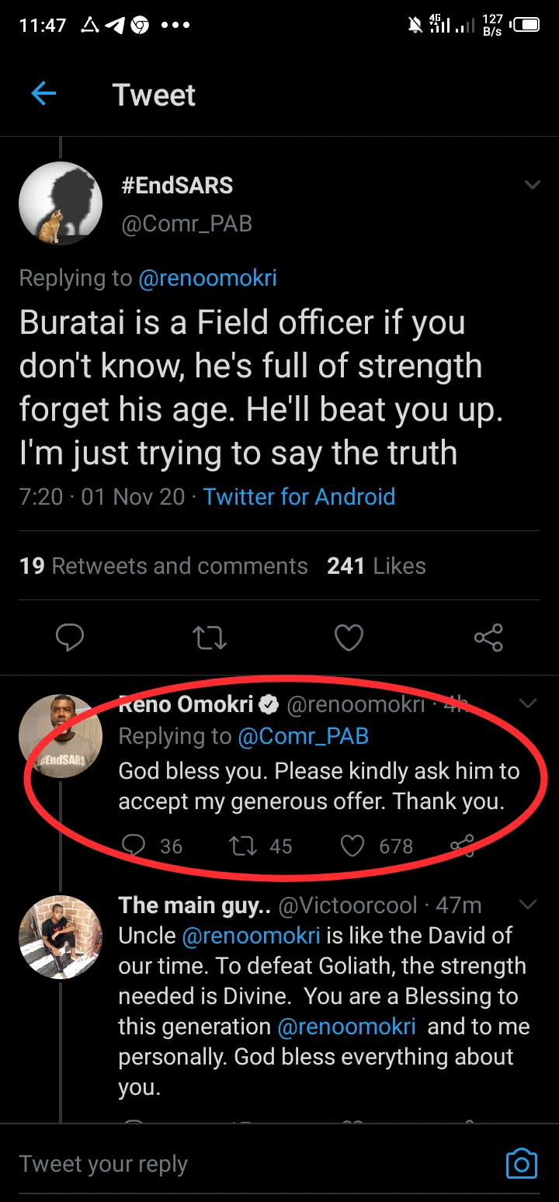Screen dimensions: 559x1202
Task: Reply to Reno Omokri's comment
Action: pyautogui.click(x=135, y=846)
